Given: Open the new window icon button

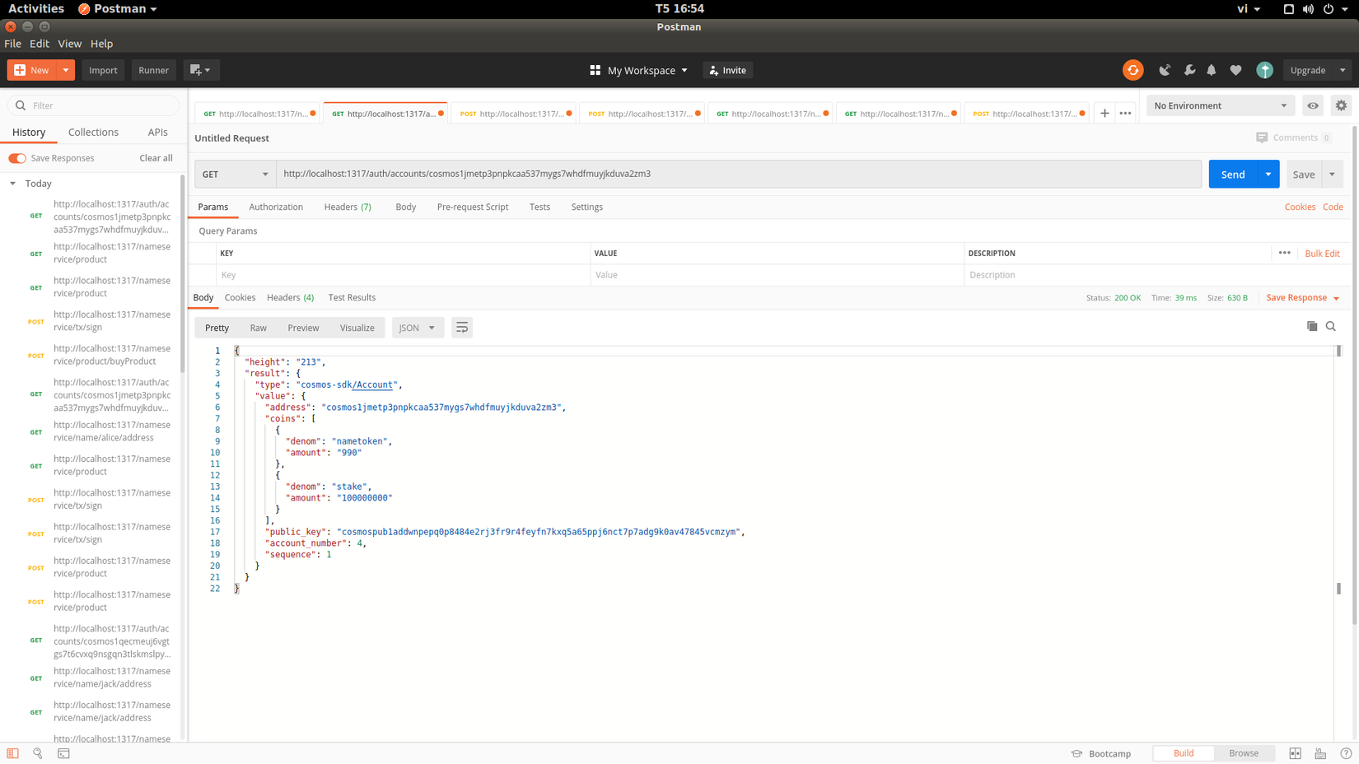Looking at the screenshot, I should (200, 70).
